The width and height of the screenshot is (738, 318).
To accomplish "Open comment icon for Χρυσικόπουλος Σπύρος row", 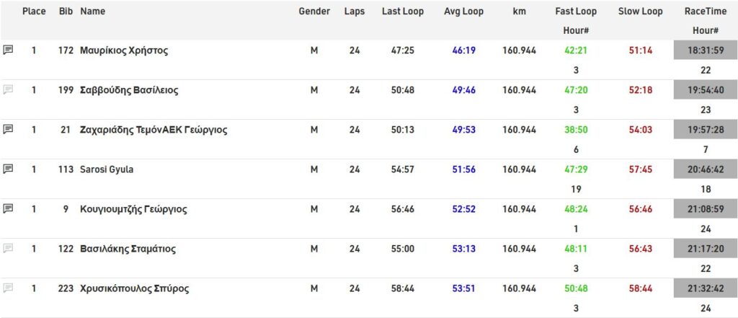I will [9, 288].
